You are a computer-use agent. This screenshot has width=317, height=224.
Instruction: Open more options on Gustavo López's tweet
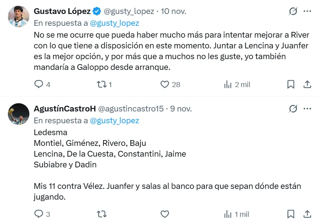coord(307,11)
